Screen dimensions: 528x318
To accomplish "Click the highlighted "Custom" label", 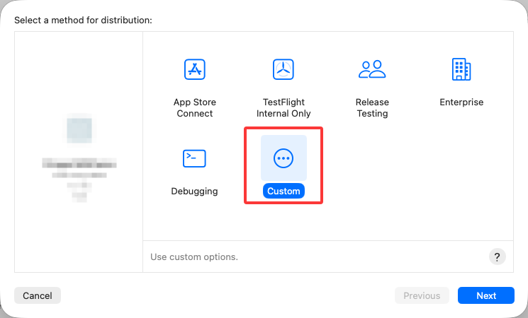I will coord(283,191).
